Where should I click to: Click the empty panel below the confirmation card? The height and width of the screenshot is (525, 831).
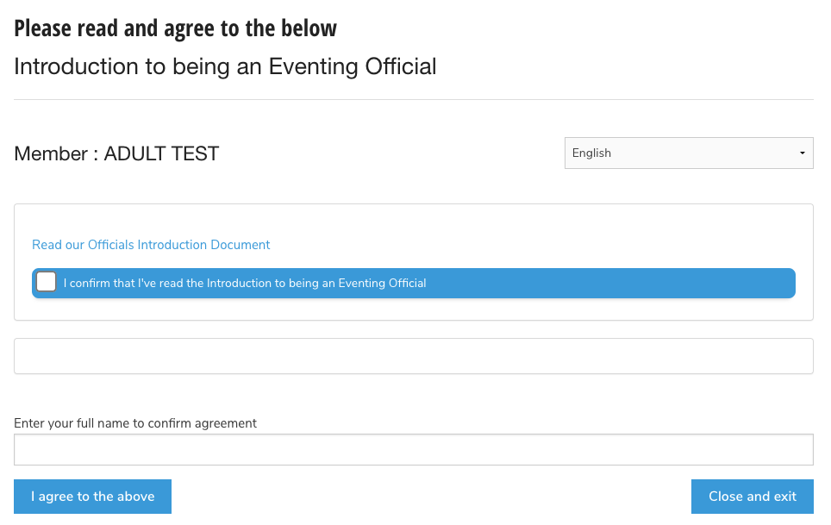tap(413, 356)
